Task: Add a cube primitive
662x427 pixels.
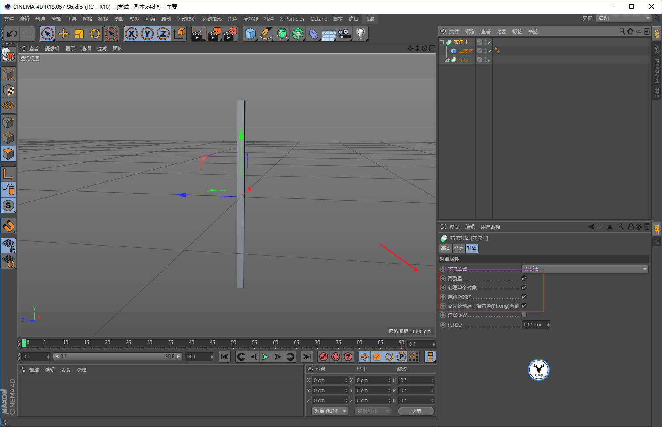Action: [x=251, y=34]
